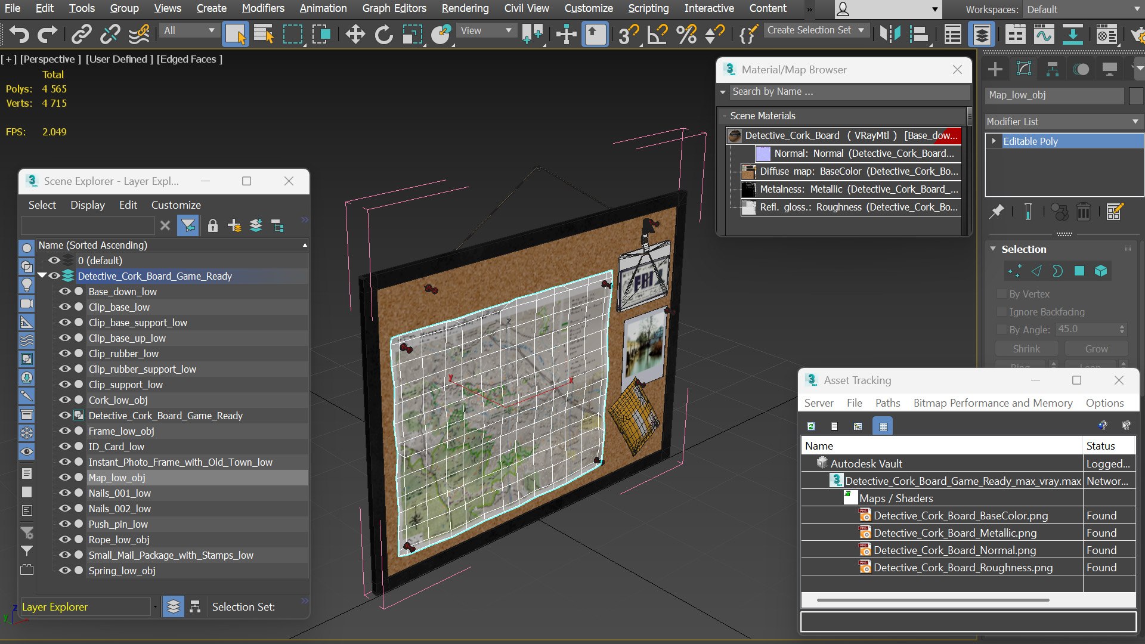Hide the Map_low_obj object
This screenshot has height=644, width=1145.
point(64,477)
